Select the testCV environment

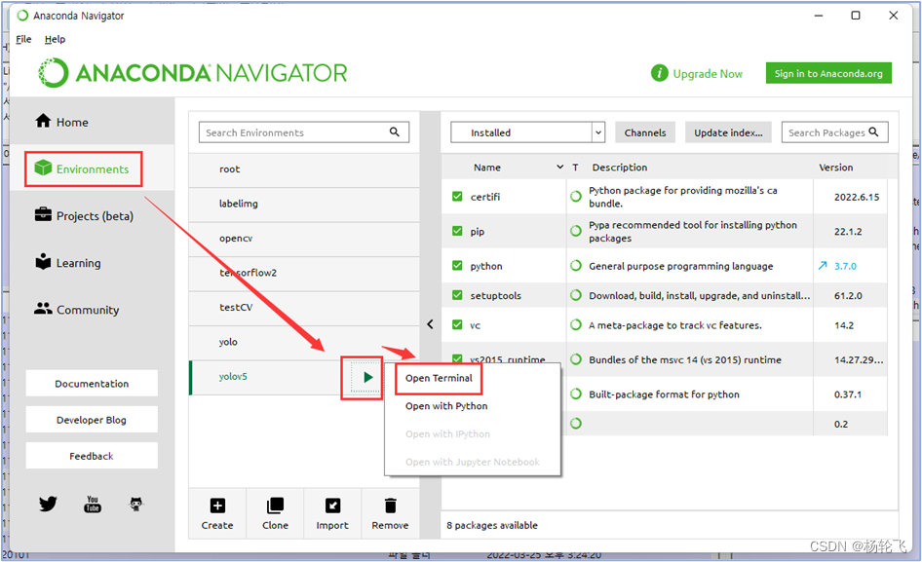[304, 308]
